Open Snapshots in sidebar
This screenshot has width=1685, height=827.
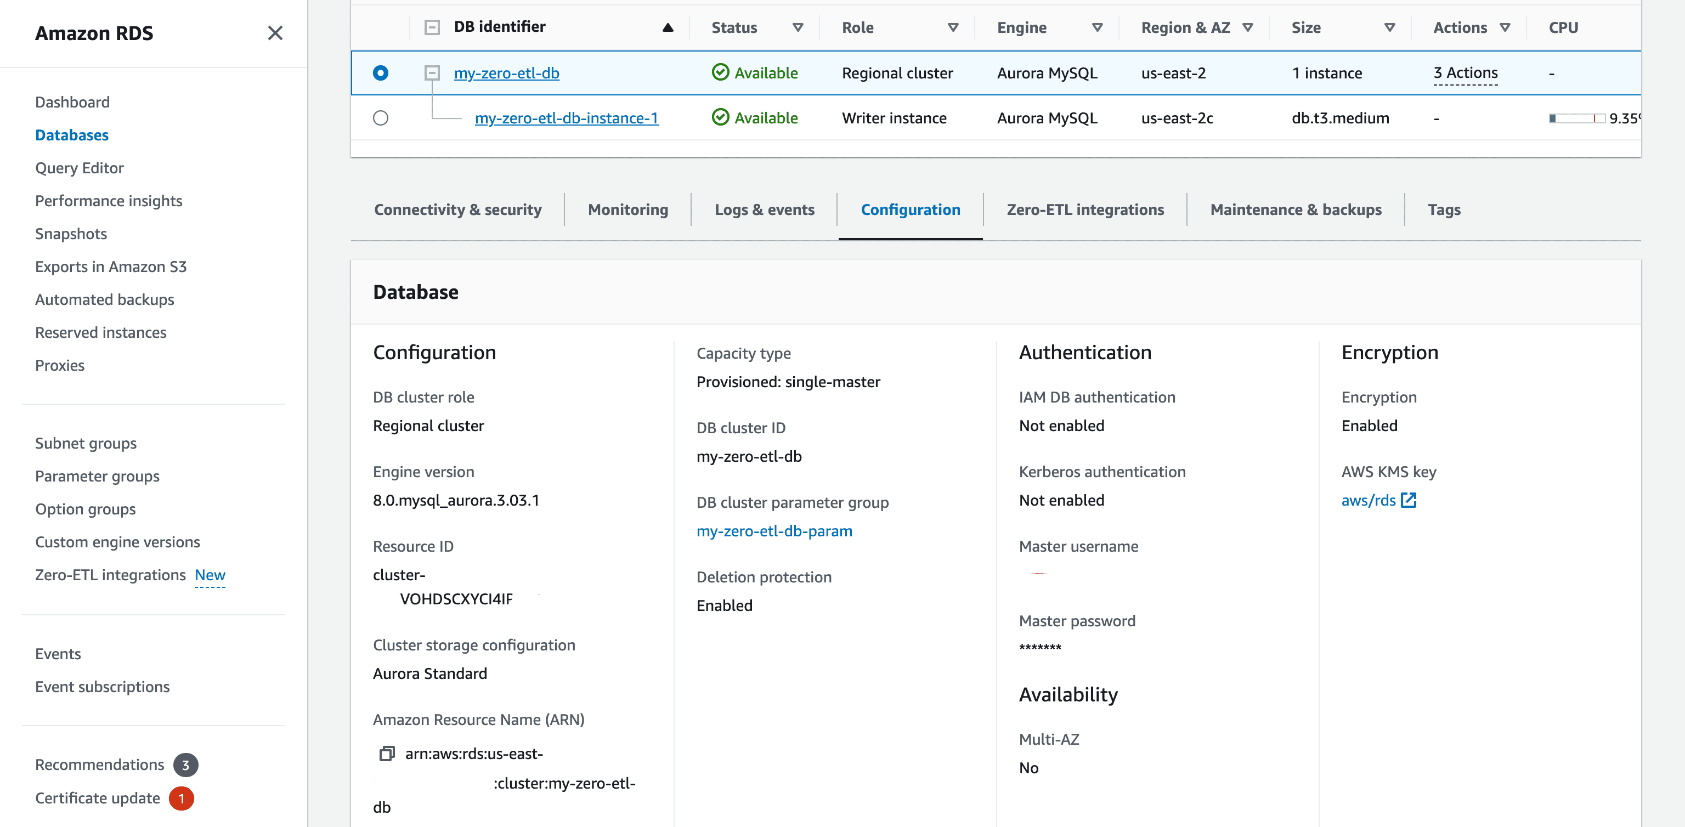tap(71, 234)
